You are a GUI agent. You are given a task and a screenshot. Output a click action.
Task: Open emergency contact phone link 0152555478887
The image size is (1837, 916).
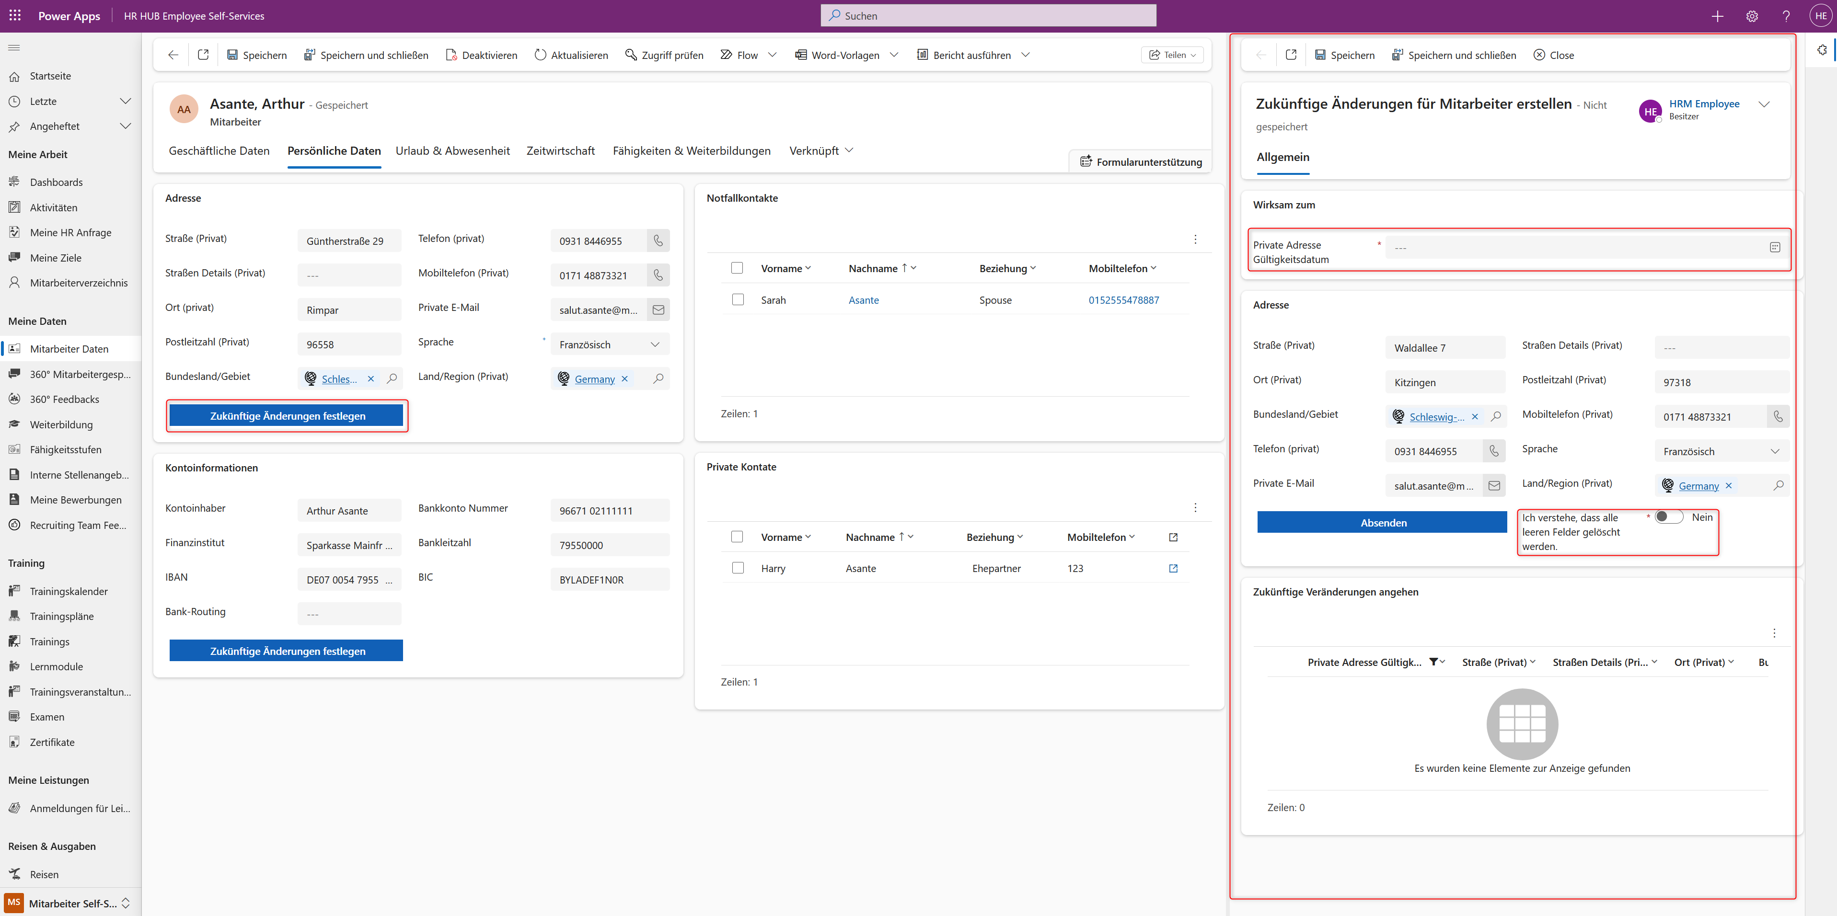(x=1123, y=300)
